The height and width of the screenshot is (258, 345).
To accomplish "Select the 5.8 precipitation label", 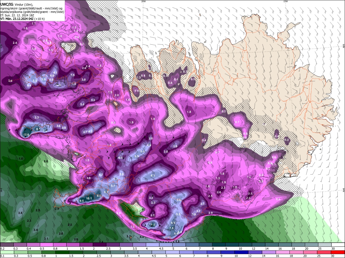I will (136, 156).
